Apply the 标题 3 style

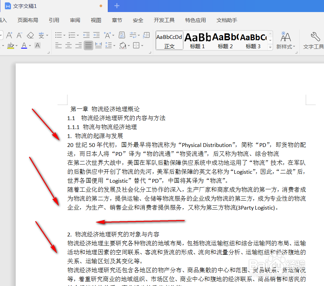(253, 41)
